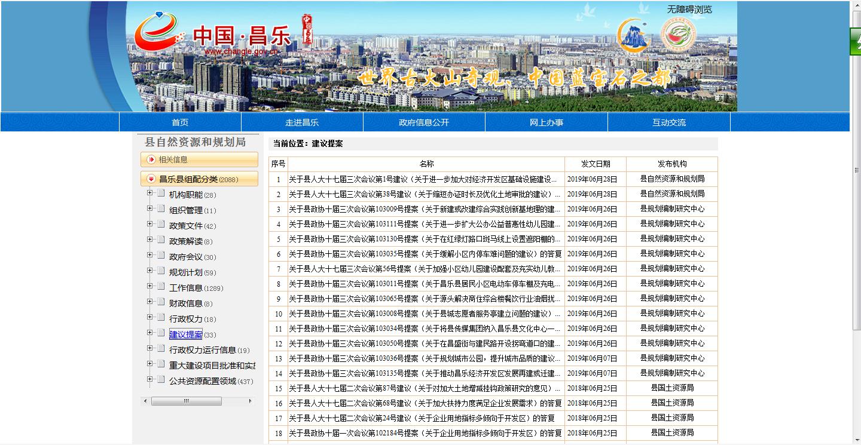Screen dimensions: 861x445
Task: Open the first listed proposal, 第1号建议
Action: (423, 179)
